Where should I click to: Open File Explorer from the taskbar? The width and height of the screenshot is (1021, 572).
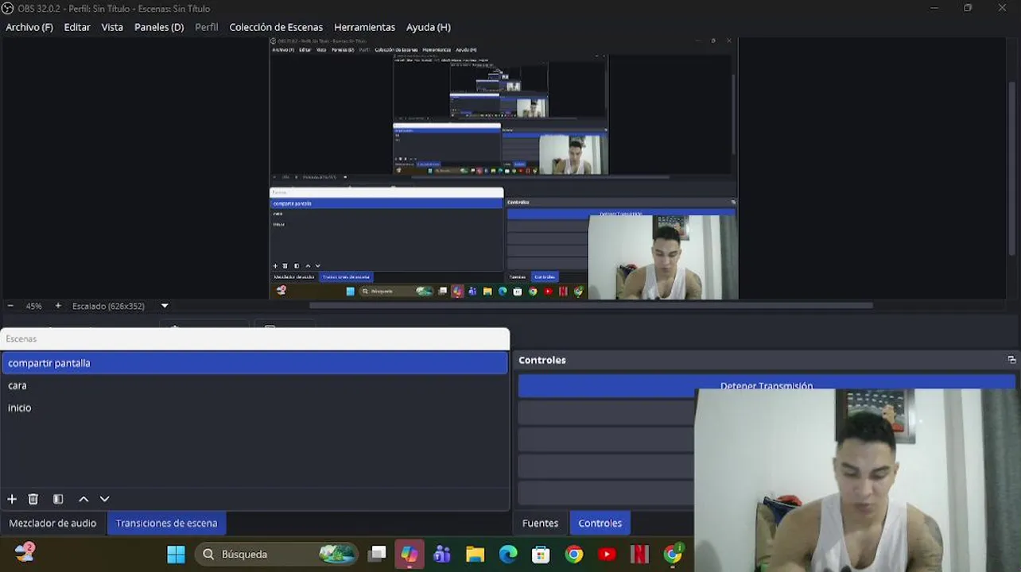tap(475, 554)
